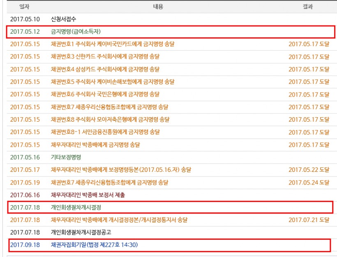Open the 보정명령등본(2017.05.16.자) 송달 entry

click(x=121, y=170)
